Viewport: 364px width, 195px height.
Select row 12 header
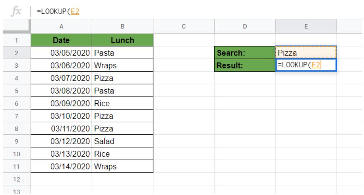15,179
